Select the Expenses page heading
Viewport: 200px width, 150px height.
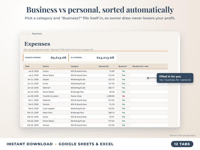click(37, 44)
